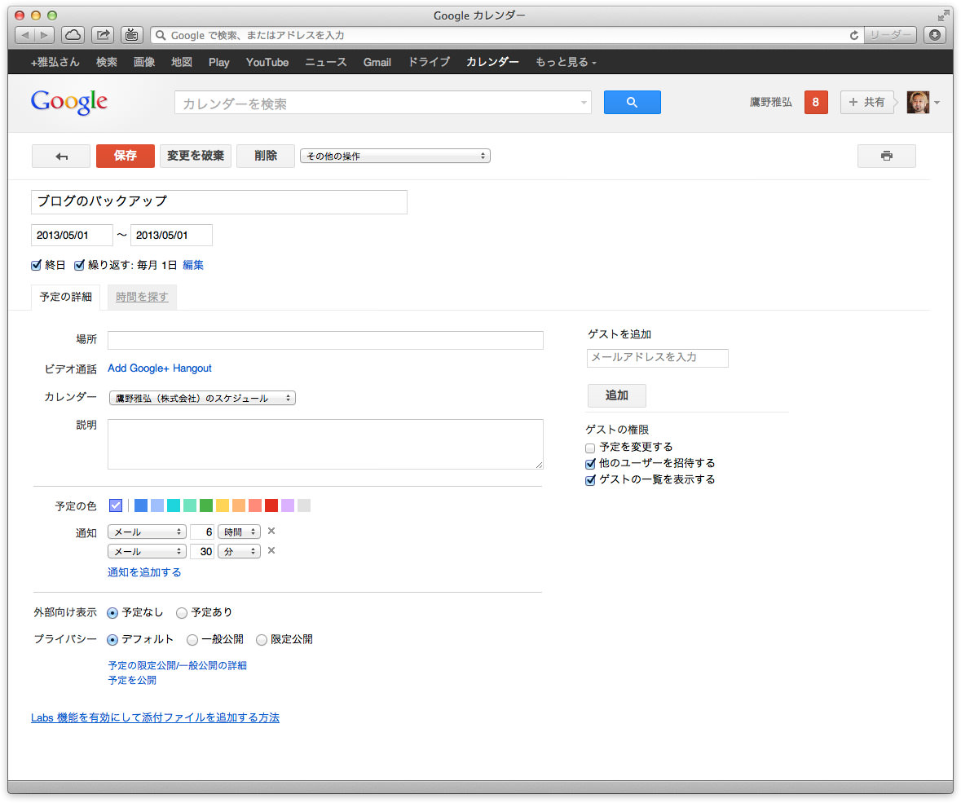Click the guest メールアドレスを入力 field

coord(658,358)
